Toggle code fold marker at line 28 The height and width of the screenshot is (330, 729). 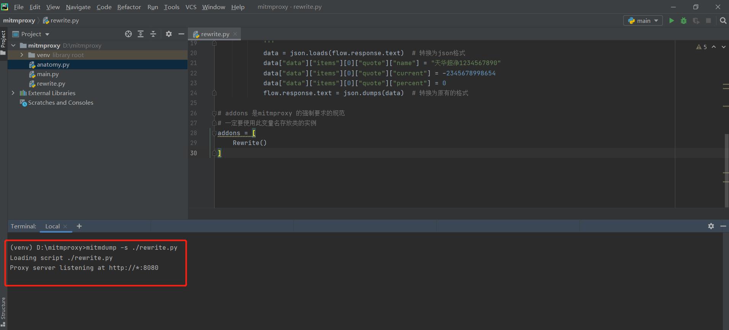214,133
